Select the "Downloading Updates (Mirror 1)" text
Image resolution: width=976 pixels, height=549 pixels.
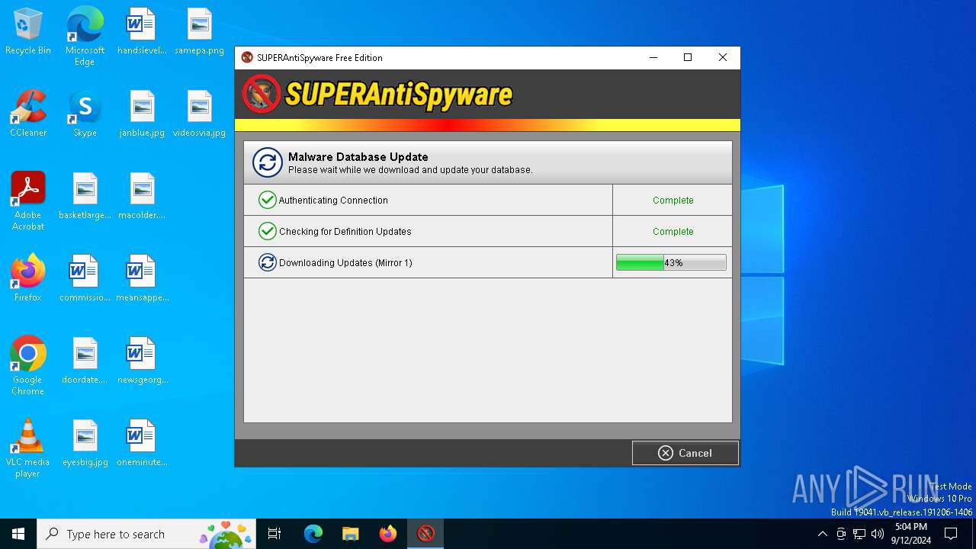coord(345,263)
